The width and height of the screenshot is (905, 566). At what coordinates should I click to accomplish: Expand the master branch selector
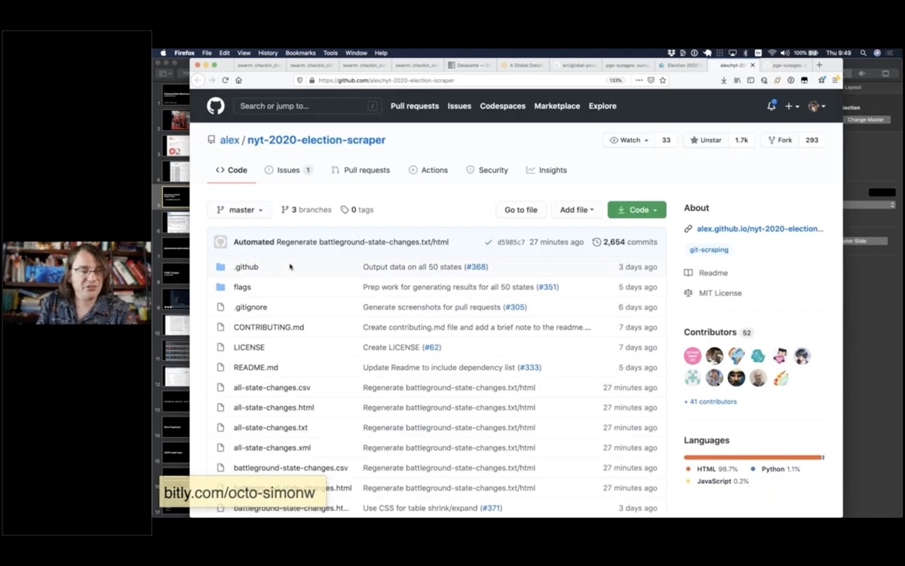click(x=239, y=210)
